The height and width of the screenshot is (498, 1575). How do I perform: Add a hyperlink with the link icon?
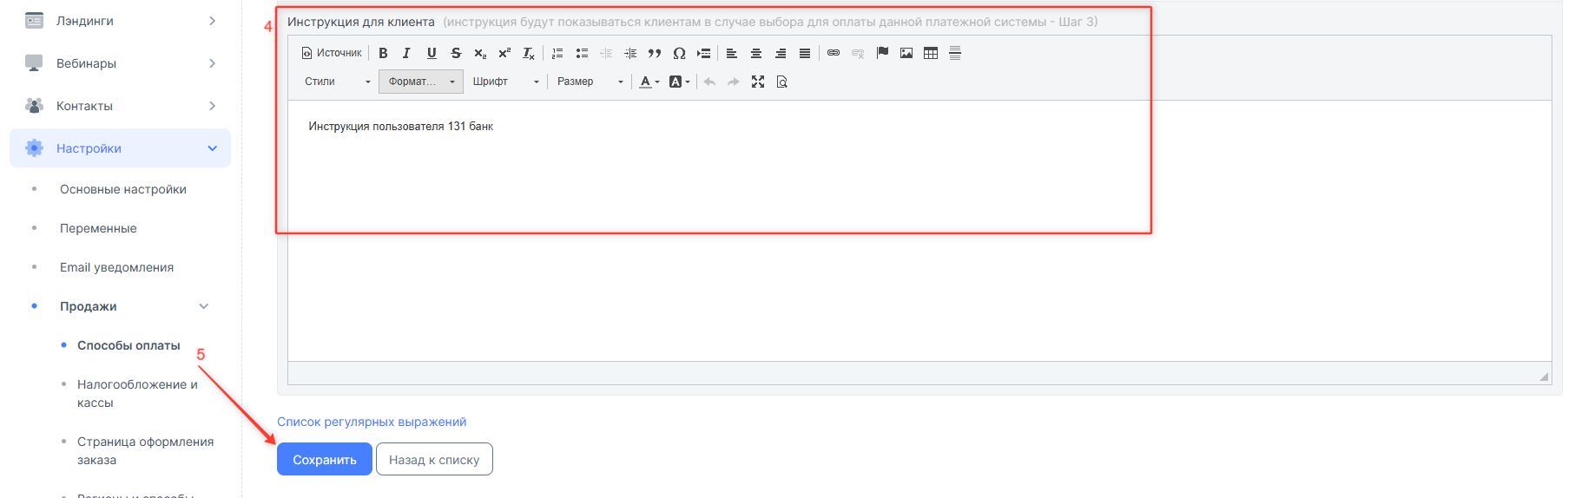[834, 53]
